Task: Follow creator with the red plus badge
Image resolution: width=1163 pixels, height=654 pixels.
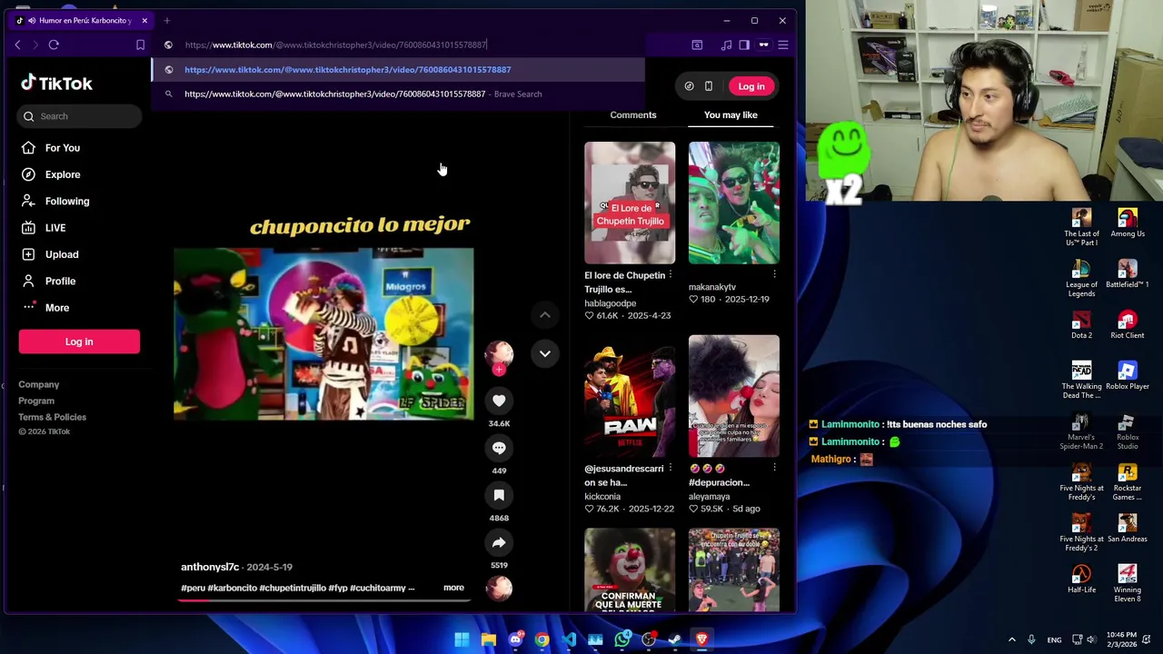Action: [x=498, y=370]
